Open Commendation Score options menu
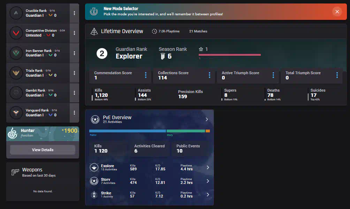This screenshot has width=350, height=209. tap(146, 75)
